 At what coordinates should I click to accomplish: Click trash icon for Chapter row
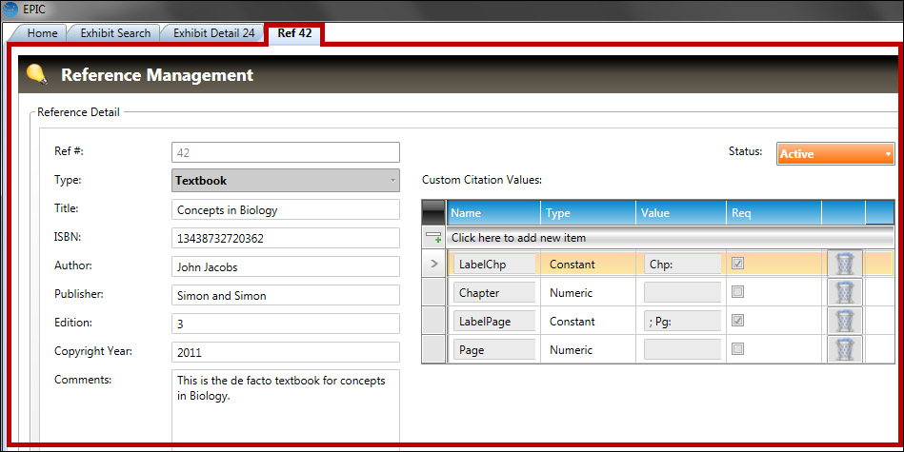click(844, 292)
